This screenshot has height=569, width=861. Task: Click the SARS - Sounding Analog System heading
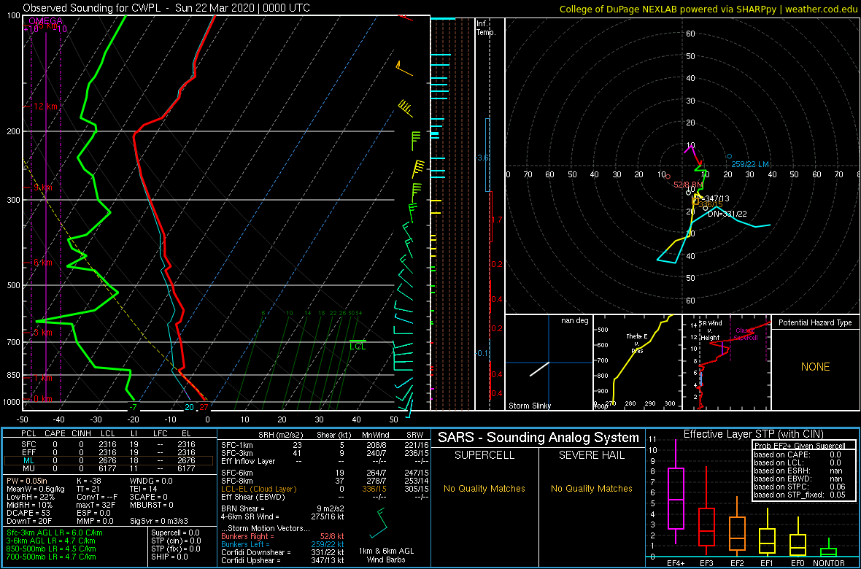click(538, 438)
